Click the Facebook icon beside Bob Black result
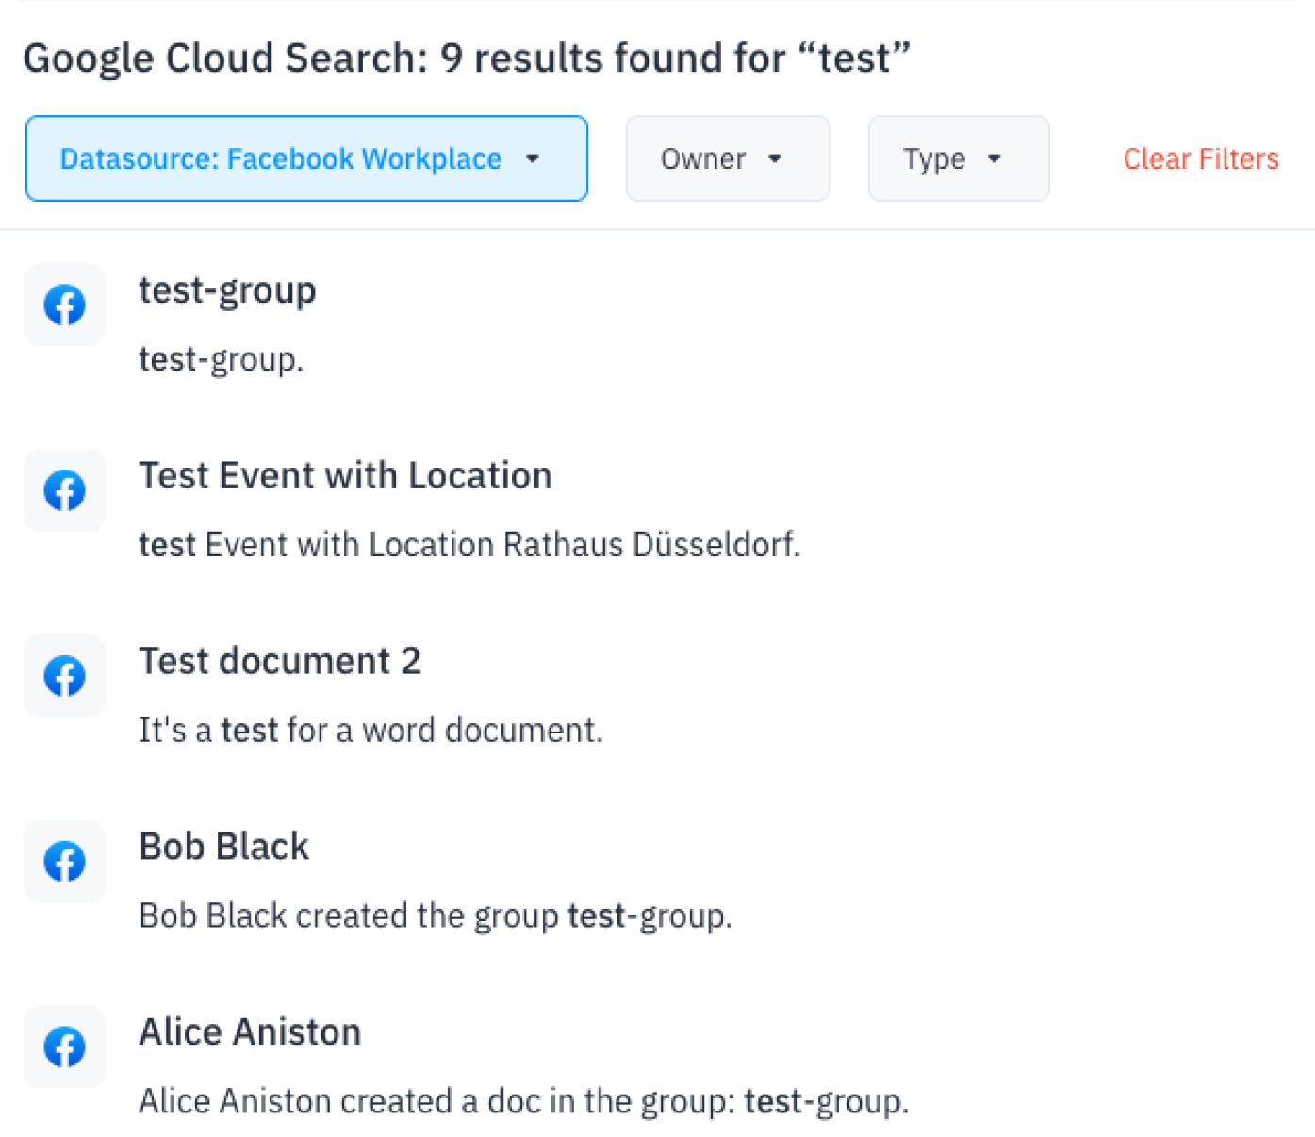The width and height of the screenshot is (1315, 1137). tap(65, 861)
